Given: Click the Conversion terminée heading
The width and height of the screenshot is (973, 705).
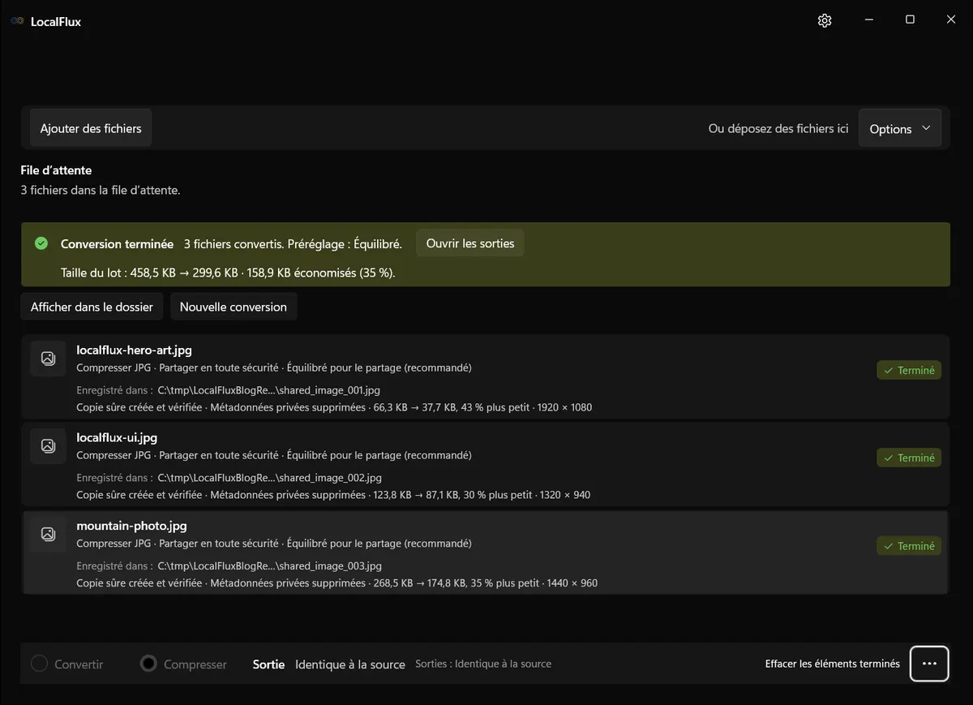Looking at the screenshot, I should click(x=117, y=243).
